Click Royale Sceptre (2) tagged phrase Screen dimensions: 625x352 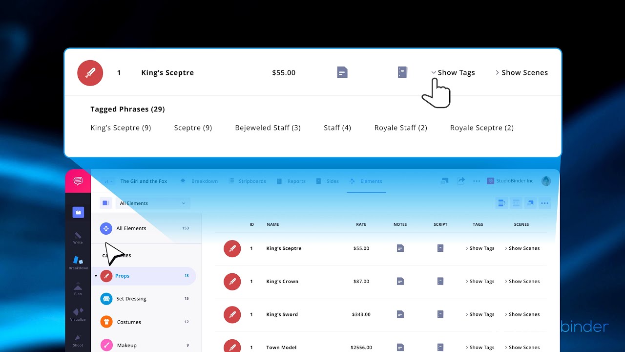(x=482, y=128)
